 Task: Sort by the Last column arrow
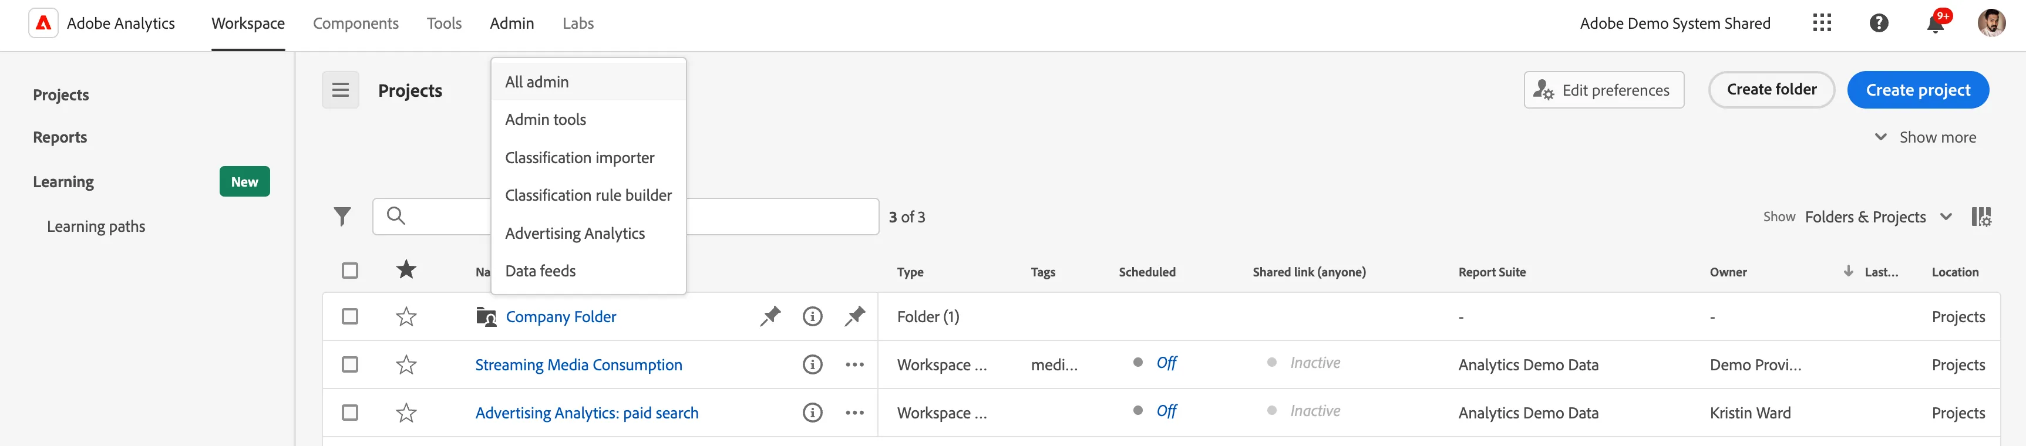pyautogui.click(x=1848, y=271)
